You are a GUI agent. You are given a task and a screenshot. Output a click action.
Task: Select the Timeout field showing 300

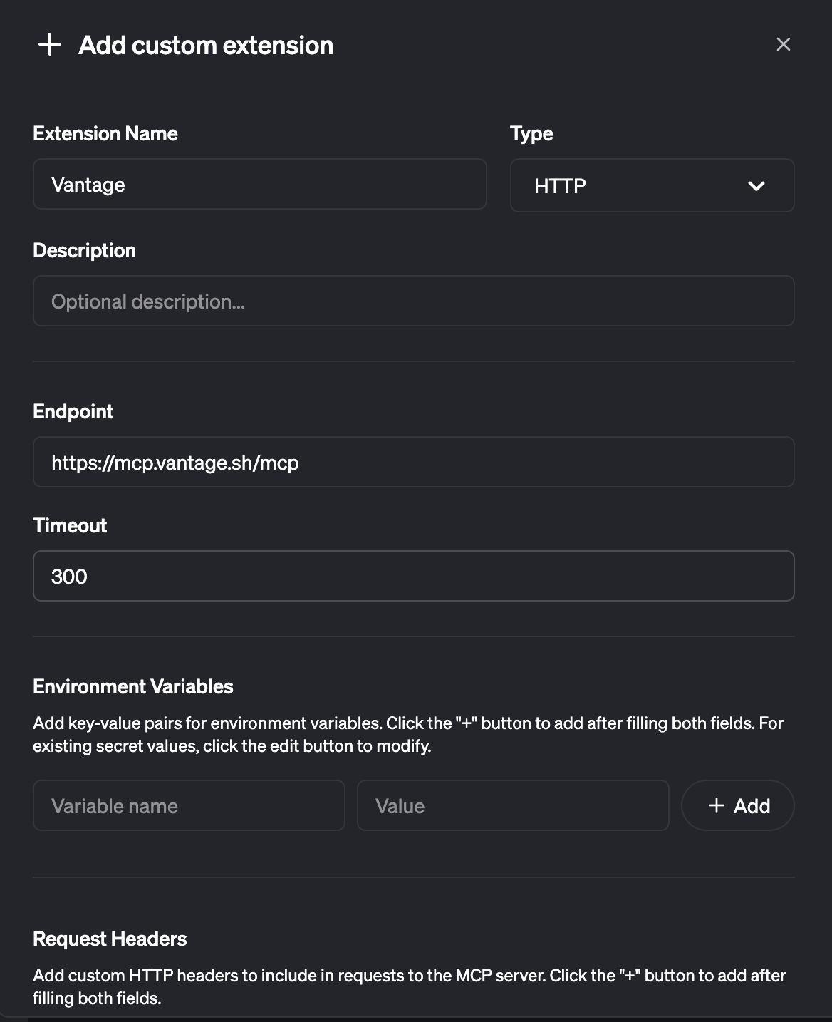pos(414,576)
